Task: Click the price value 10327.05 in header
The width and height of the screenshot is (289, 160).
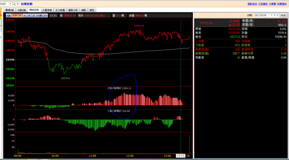Action: pyautogui.click(x=70, y=16)
